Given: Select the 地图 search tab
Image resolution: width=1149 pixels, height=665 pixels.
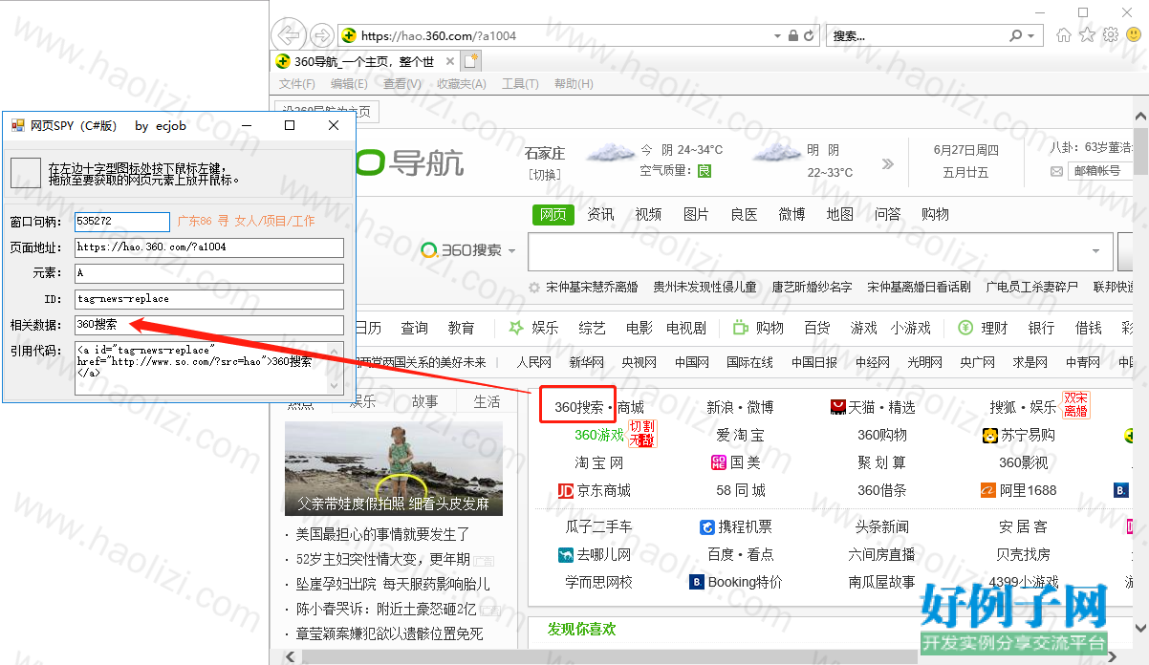Looking at the screenshot, I should (x=839, y=214).
